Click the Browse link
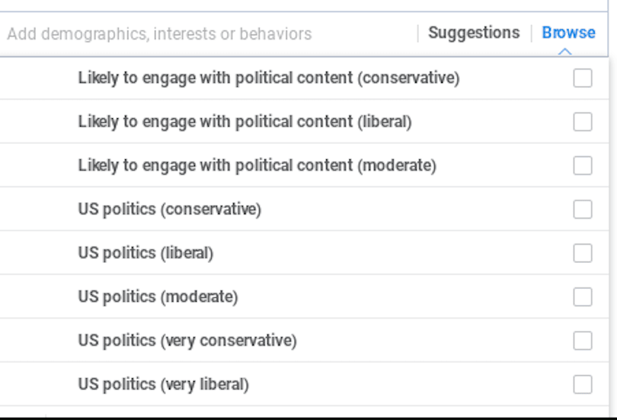This screenshot has height=420, width=617. click(568, 33)
